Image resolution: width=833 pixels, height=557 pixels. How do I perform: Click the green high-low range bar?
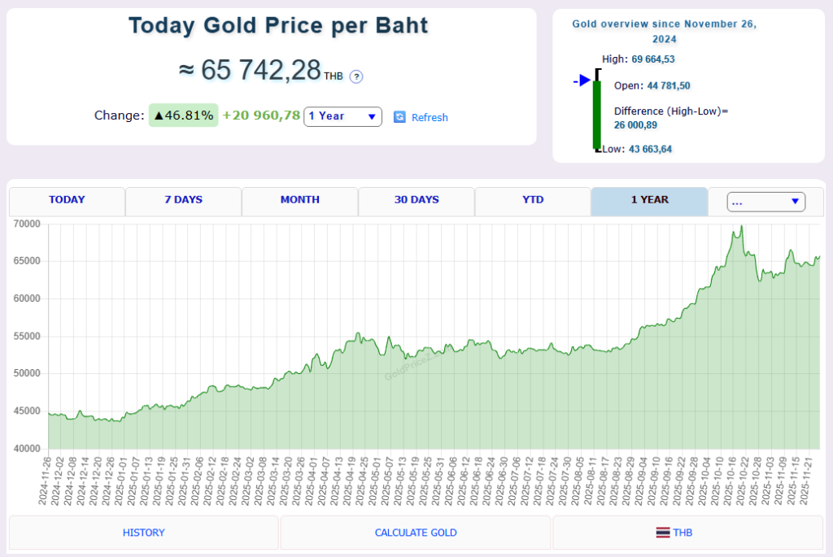pyautogui.click(x=596, y=114)
